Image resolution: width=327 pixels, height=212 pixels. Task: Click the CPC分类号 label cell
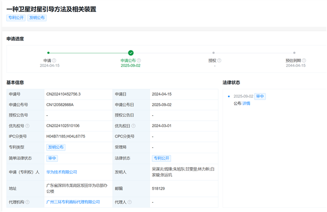click(x=131, y=136)
